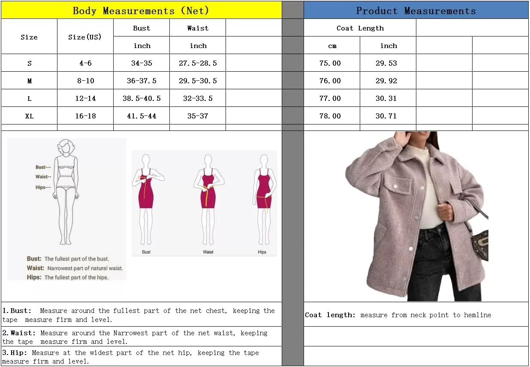Open the pink coat product photo
This screenshot has width=530, height=367.
pyautogui.click(x=417, y=216)
